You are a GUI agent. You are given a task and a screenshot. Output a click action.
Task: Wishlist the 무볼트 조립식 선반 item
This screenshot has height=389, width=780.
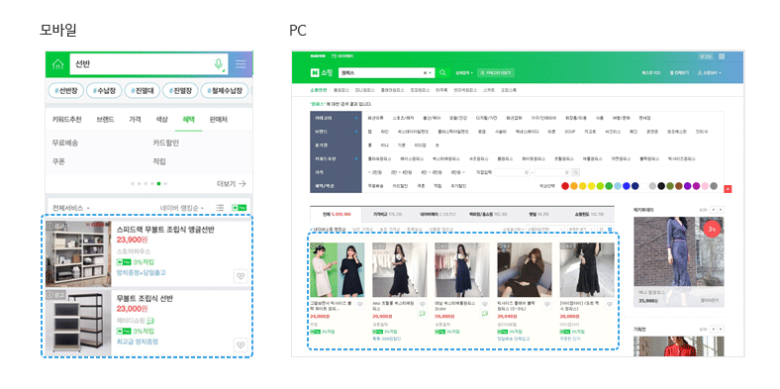pos(241,344)
